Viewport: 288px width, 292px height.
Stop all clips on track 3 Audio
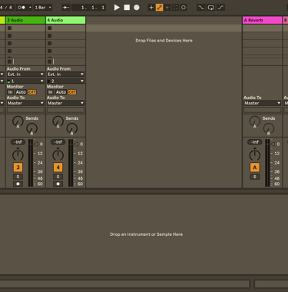point(9,61)
